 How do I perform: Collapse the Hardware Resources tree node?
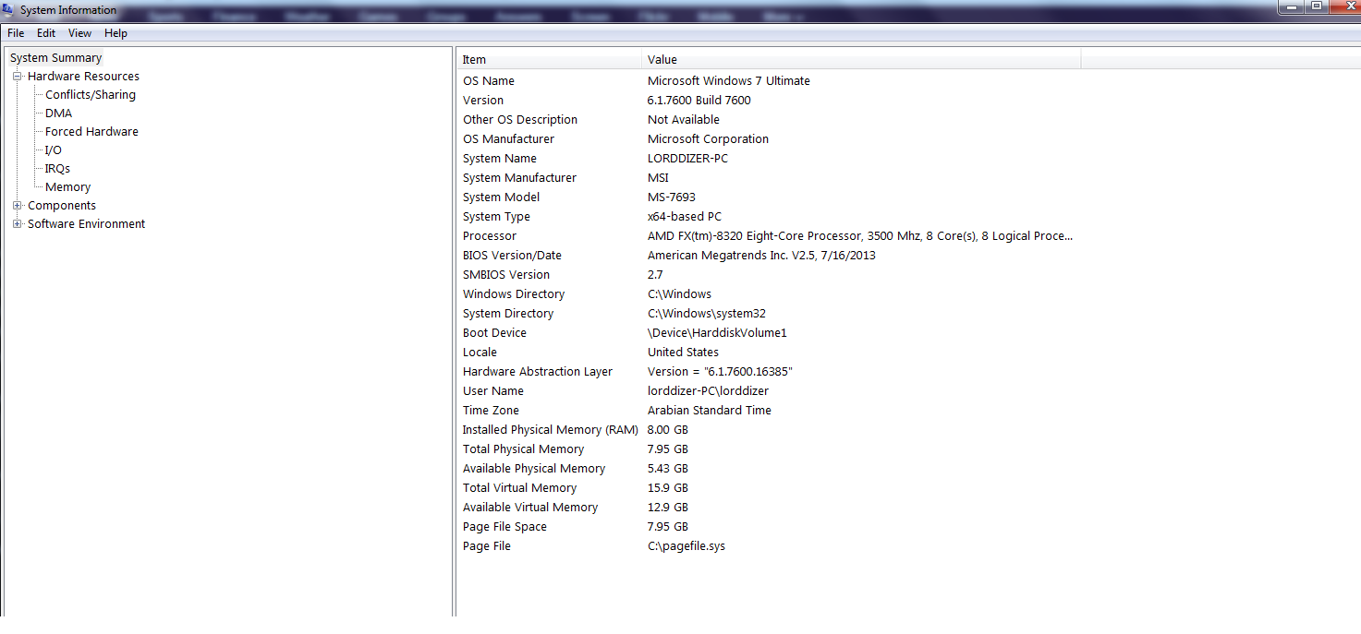click(x=17, y=77)
